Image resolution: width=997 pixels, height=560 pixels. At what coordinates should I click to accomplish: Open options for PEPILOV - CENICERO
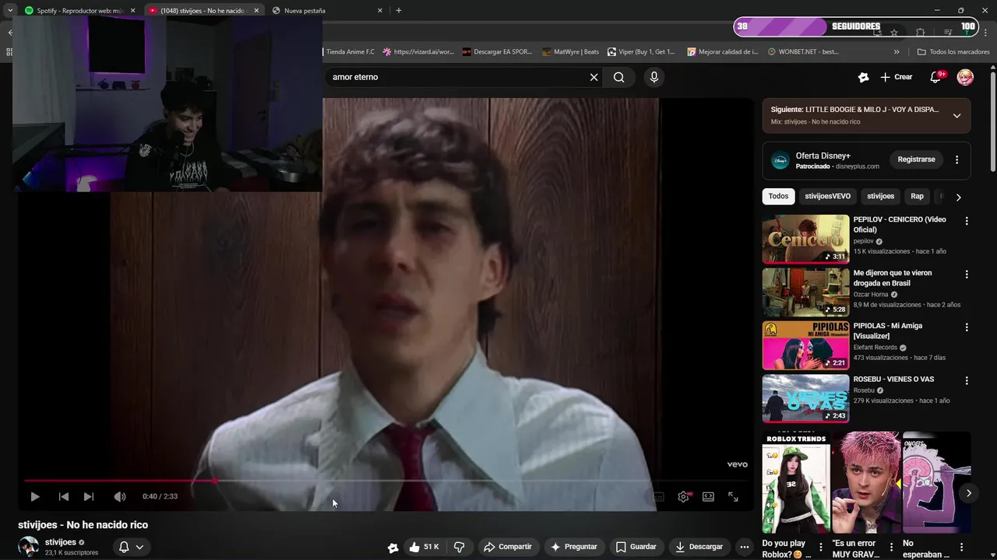pos(967,221)
